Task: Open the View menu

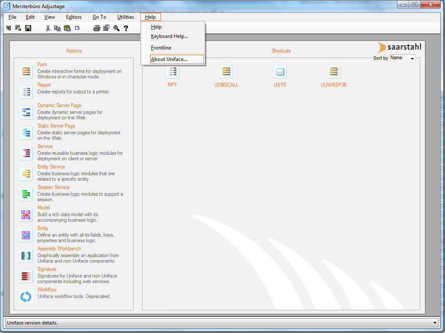Action: [x=49, y=17]
